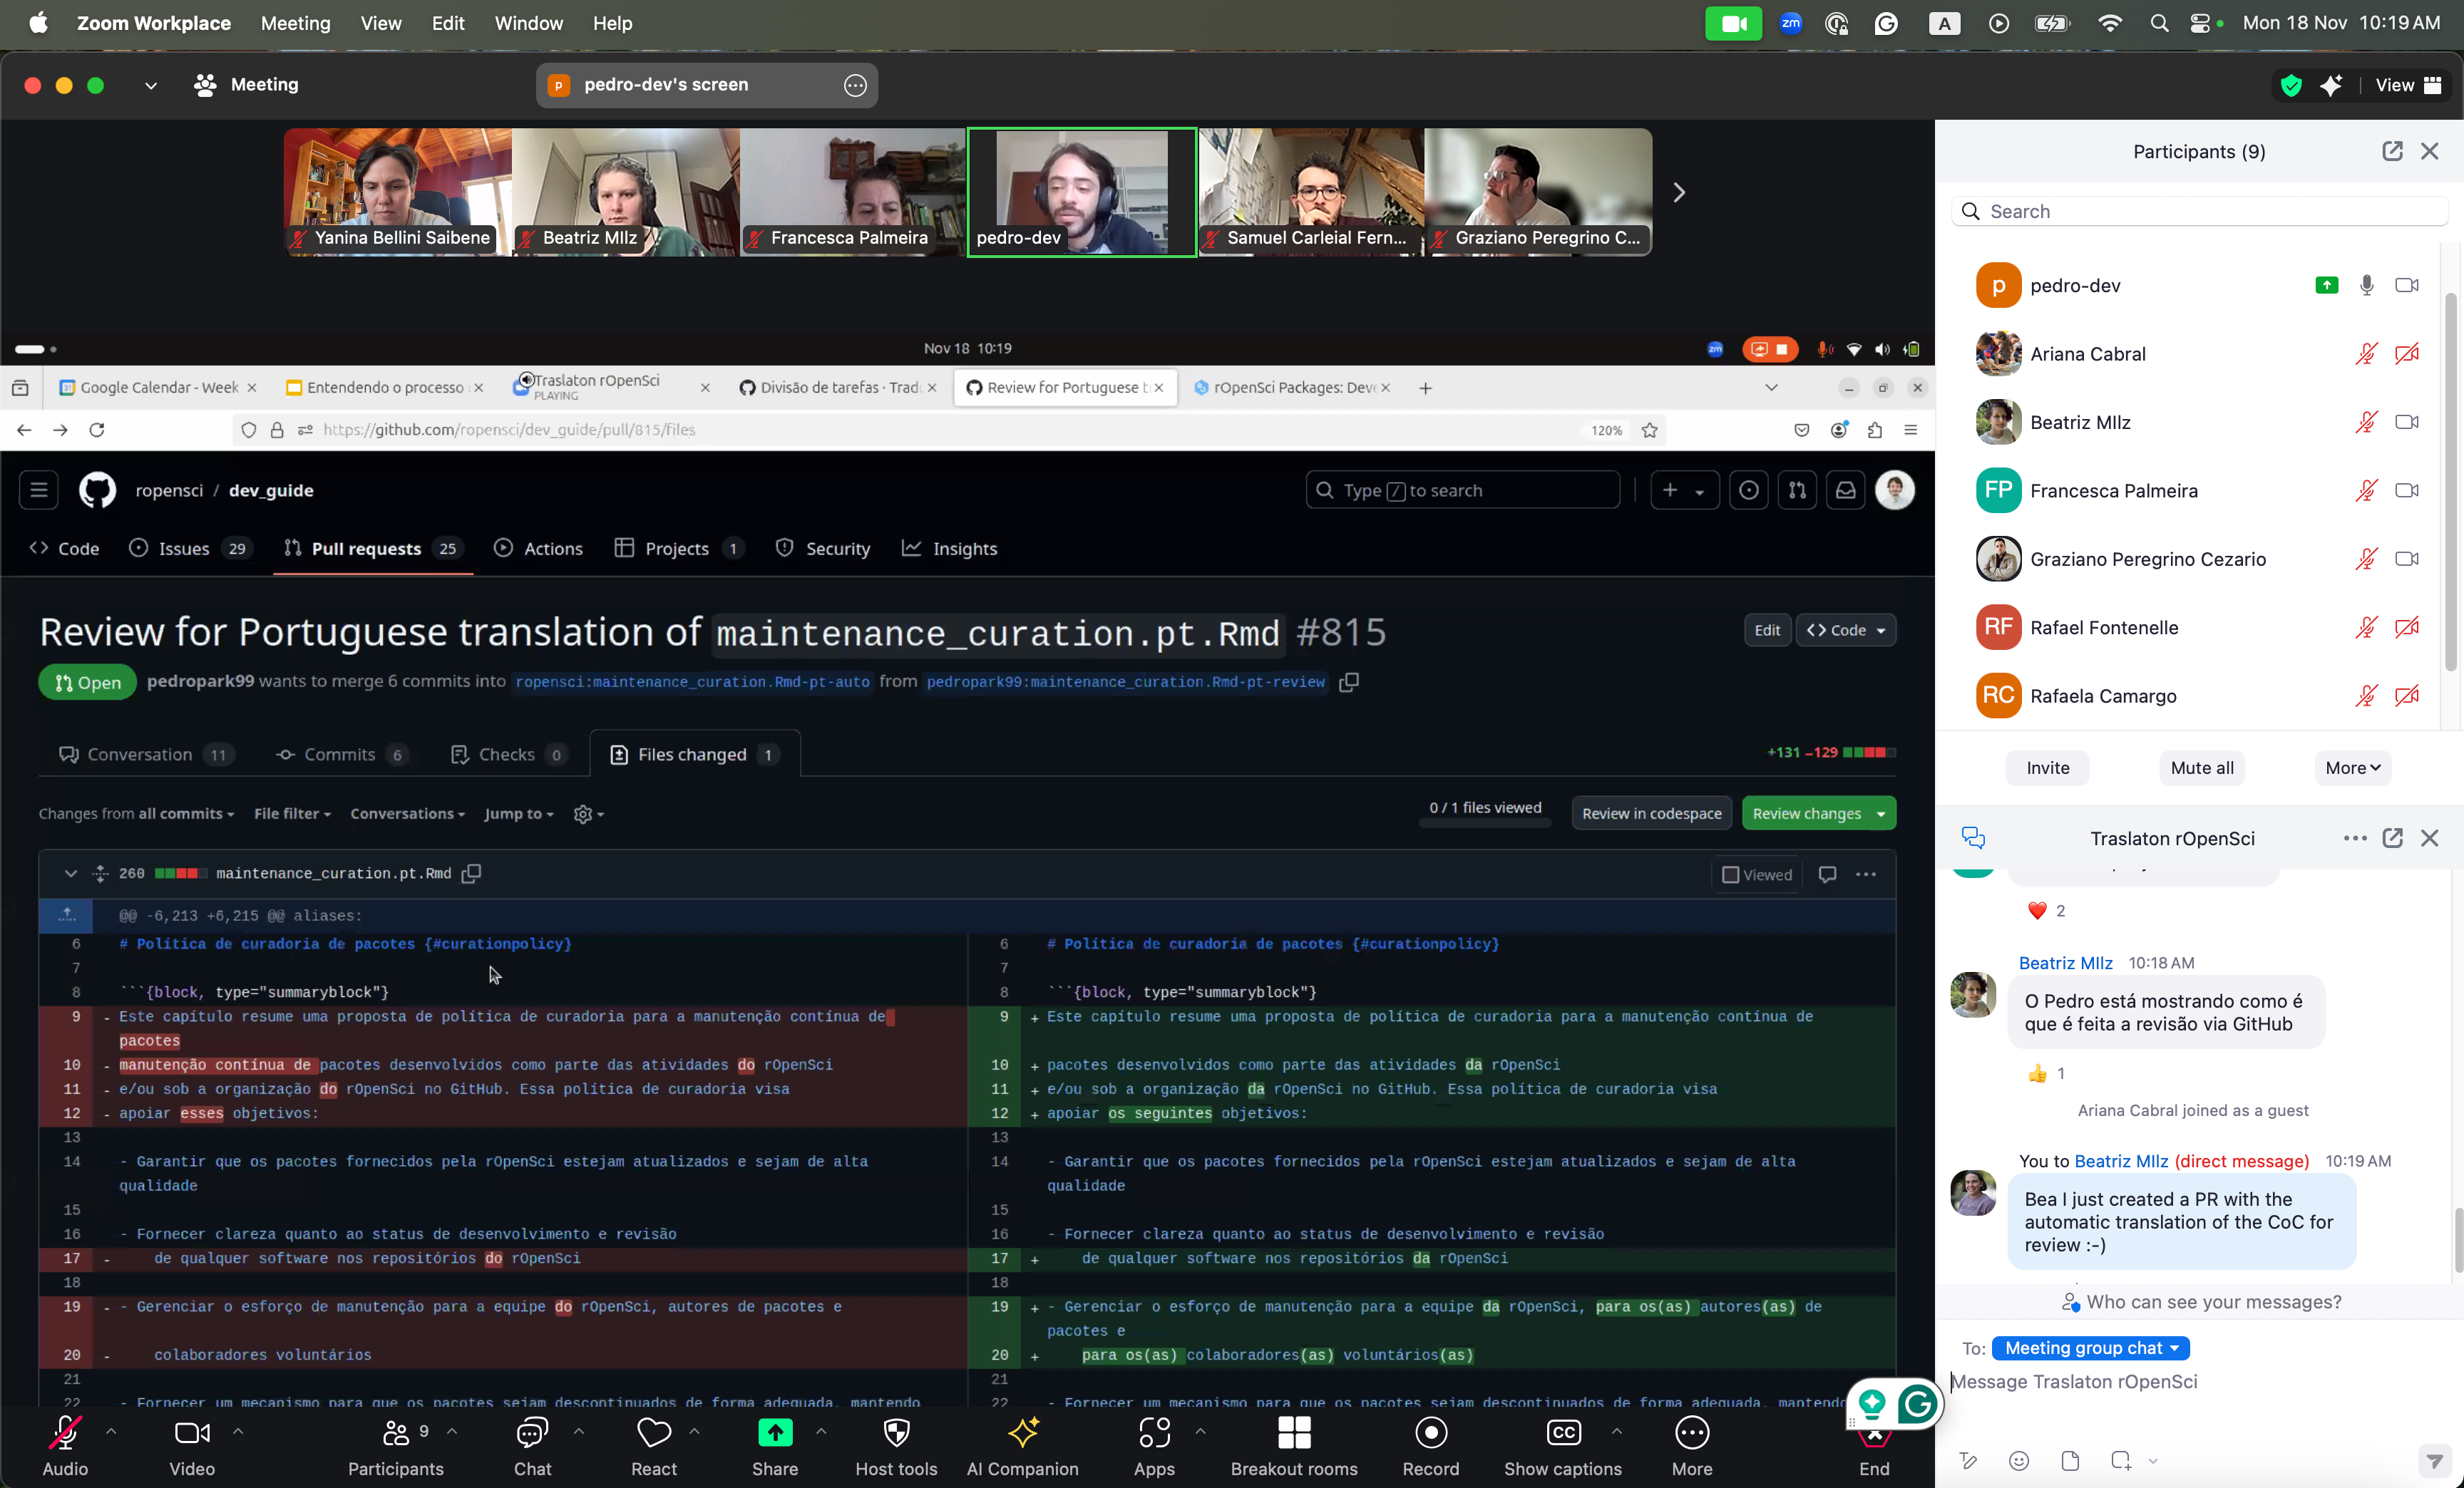Click the Zoom encryption shield icon
2464x1488 pixels.
click(x=2291, y=85)
